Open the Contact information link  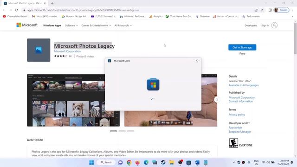(x=241, y=101)
